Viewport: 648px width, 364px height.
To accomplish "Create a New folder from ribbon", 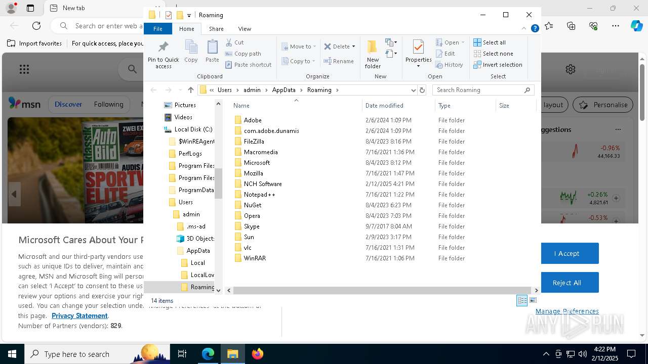I will click(373, 54).
